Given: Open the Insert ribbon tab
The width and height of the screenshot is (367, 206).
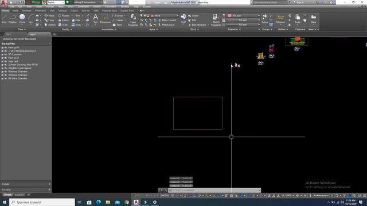Looking at the screenshot, I should (x=15, y=10).
